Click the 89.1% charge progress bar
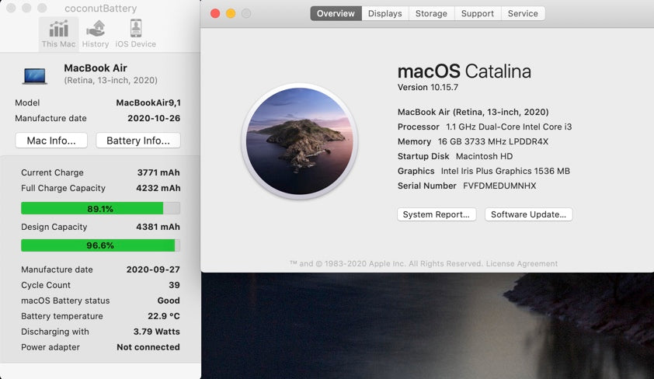The height and width of the screenshot is (379, 654). pyautogui.click(x=100, y=208)
